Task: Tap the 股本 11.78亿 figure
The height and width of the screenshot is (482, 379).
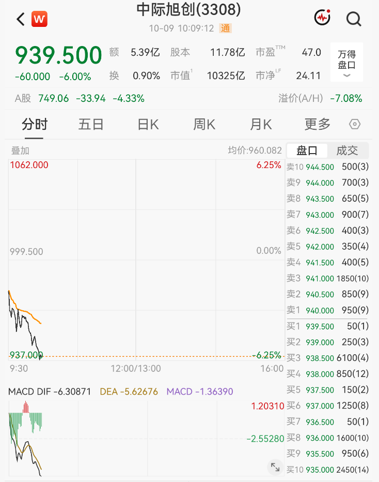Action: pyautogui.click(x=208, y=52)
